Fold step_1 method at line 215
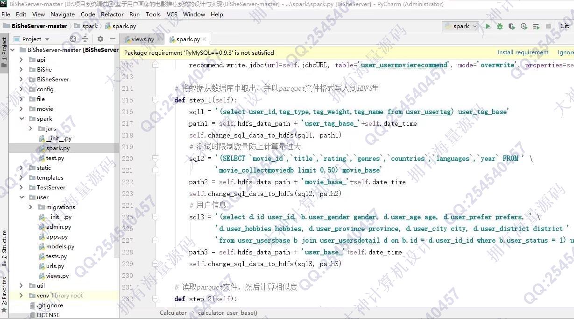Image resolution: width=574 pixels, height=319 pixels. tap(156, 100)
